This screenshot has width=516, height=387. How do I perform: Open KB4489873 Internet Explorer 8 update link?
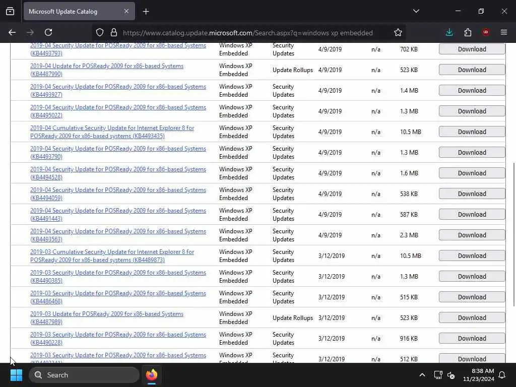click(112, 255)
